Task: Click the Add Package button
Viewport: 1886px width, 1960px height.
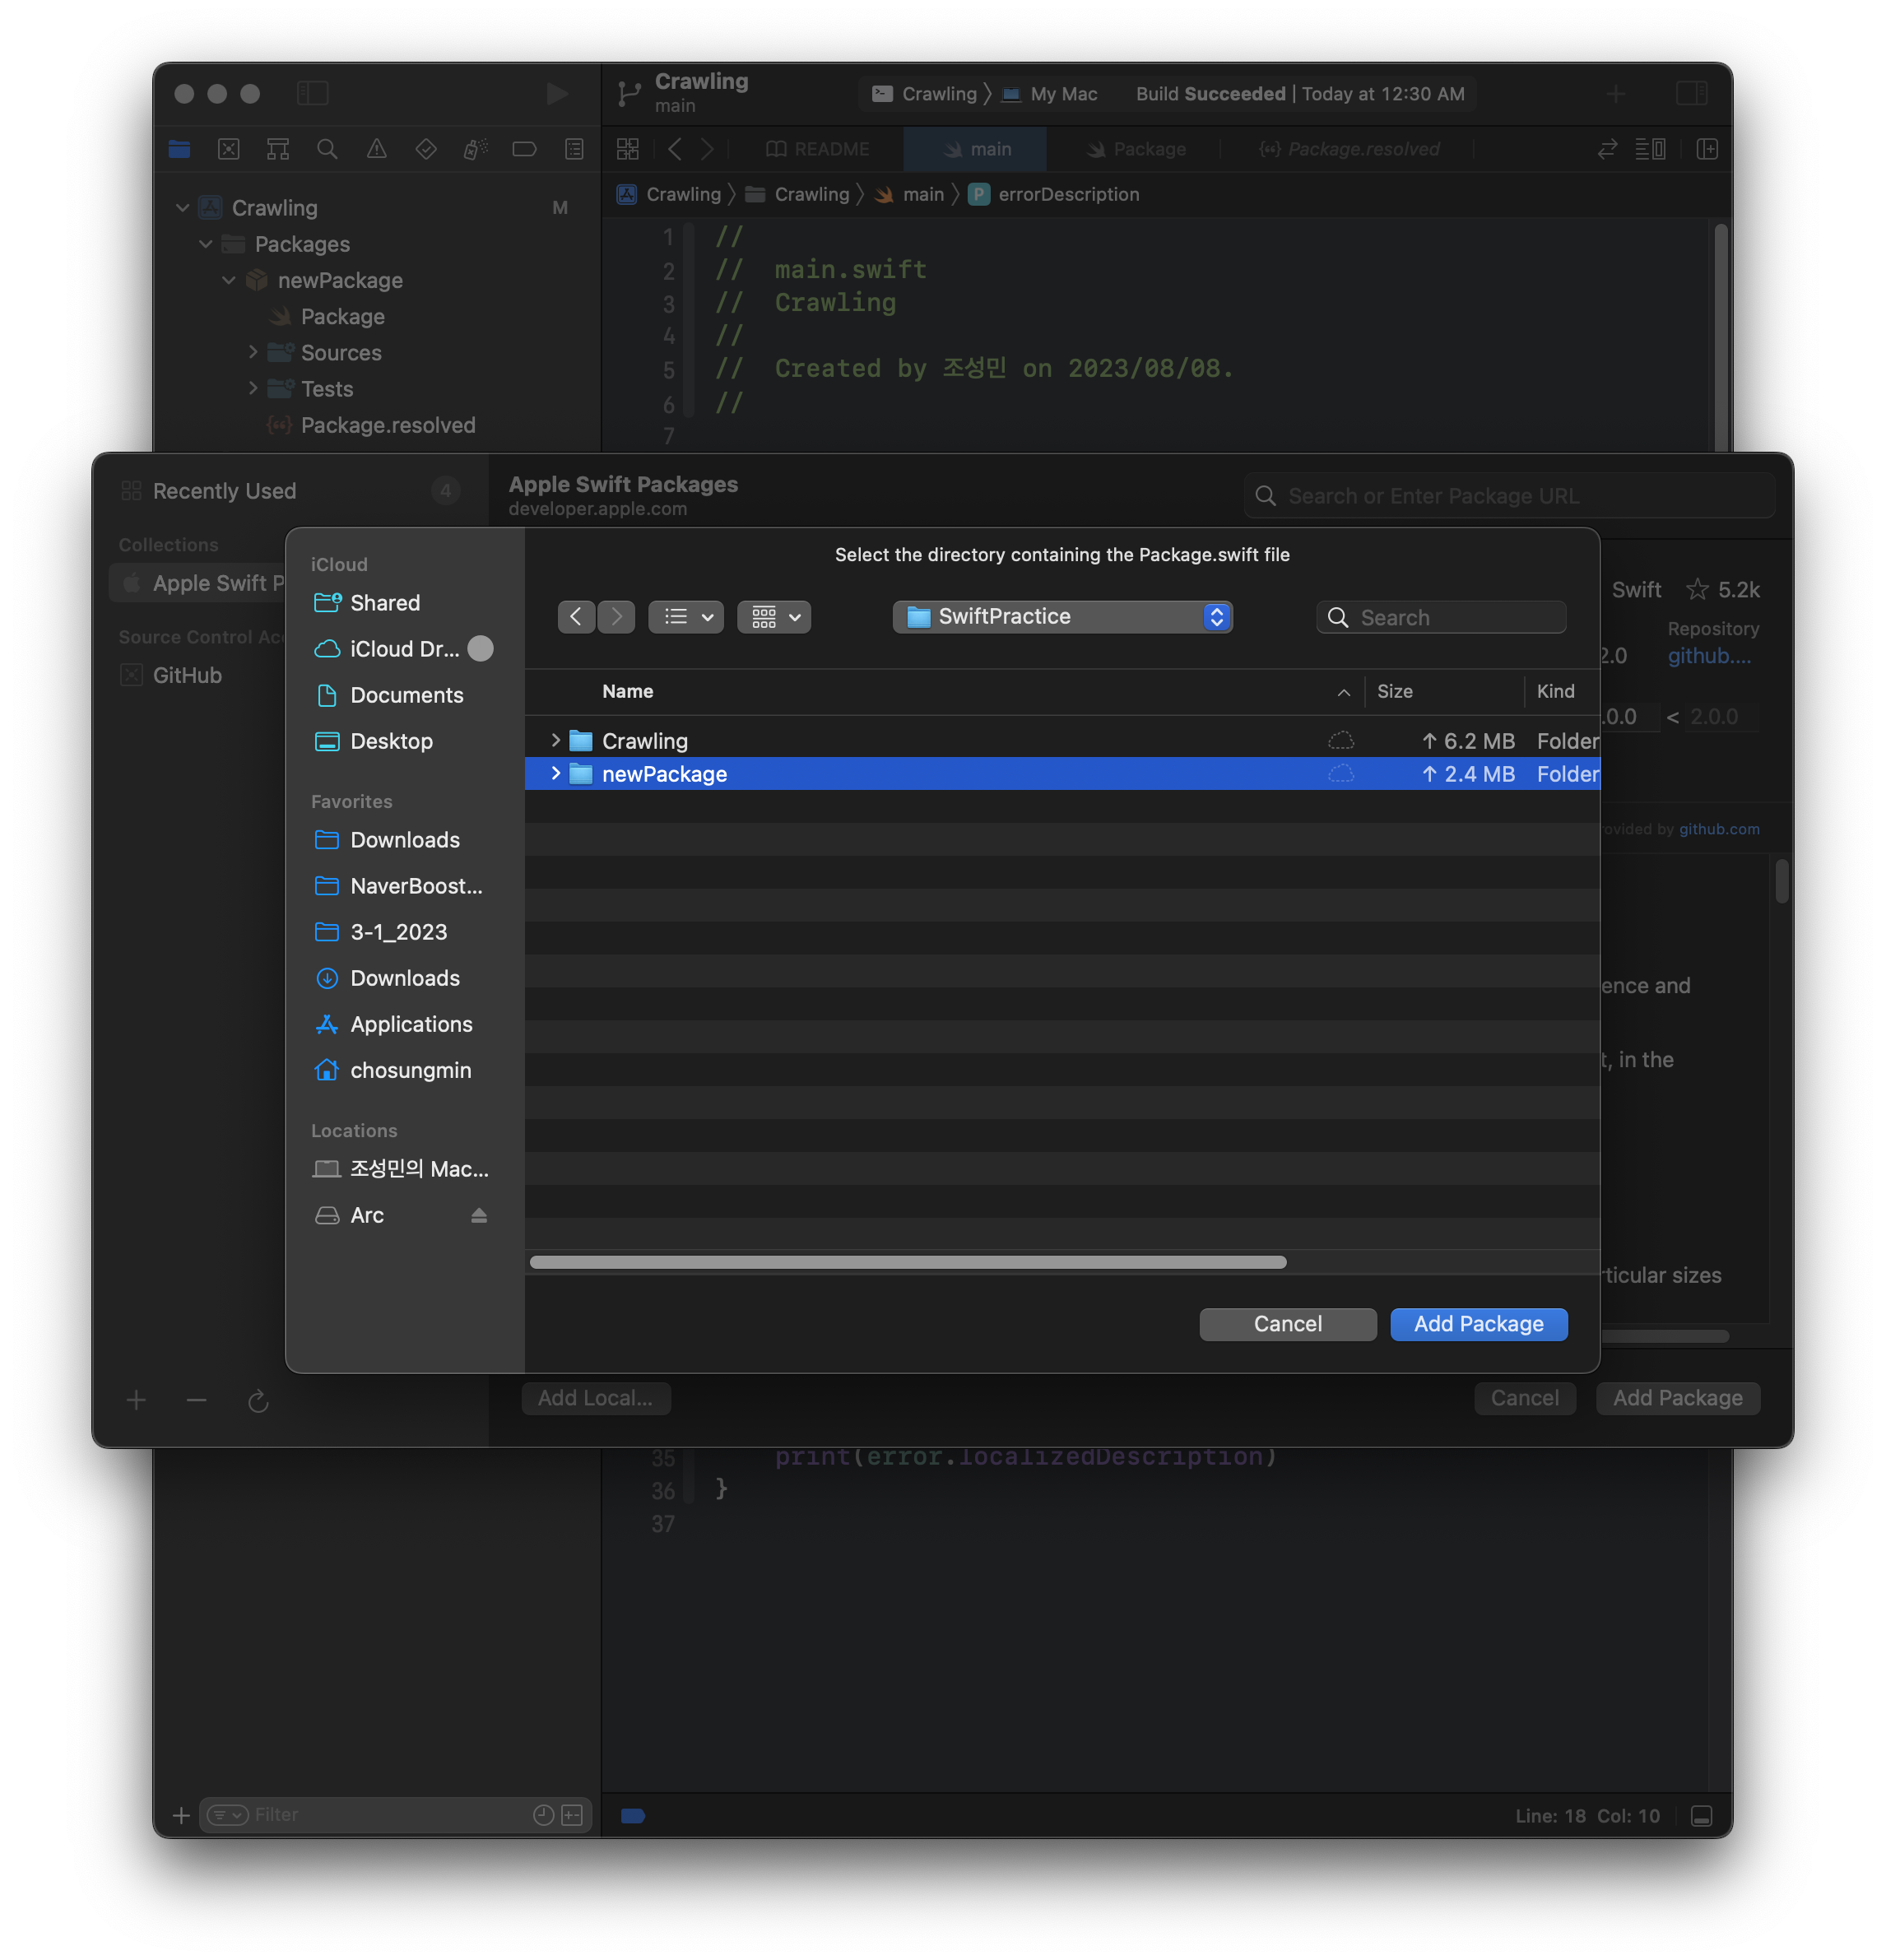Action: tap(1478, 1324)
